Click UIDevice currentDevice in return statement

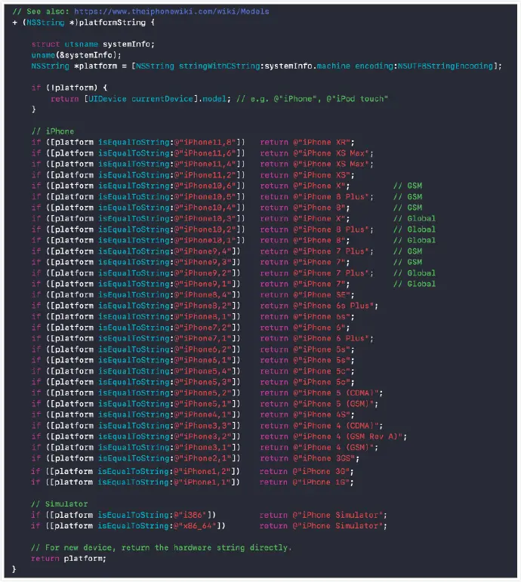pos(140,99)
